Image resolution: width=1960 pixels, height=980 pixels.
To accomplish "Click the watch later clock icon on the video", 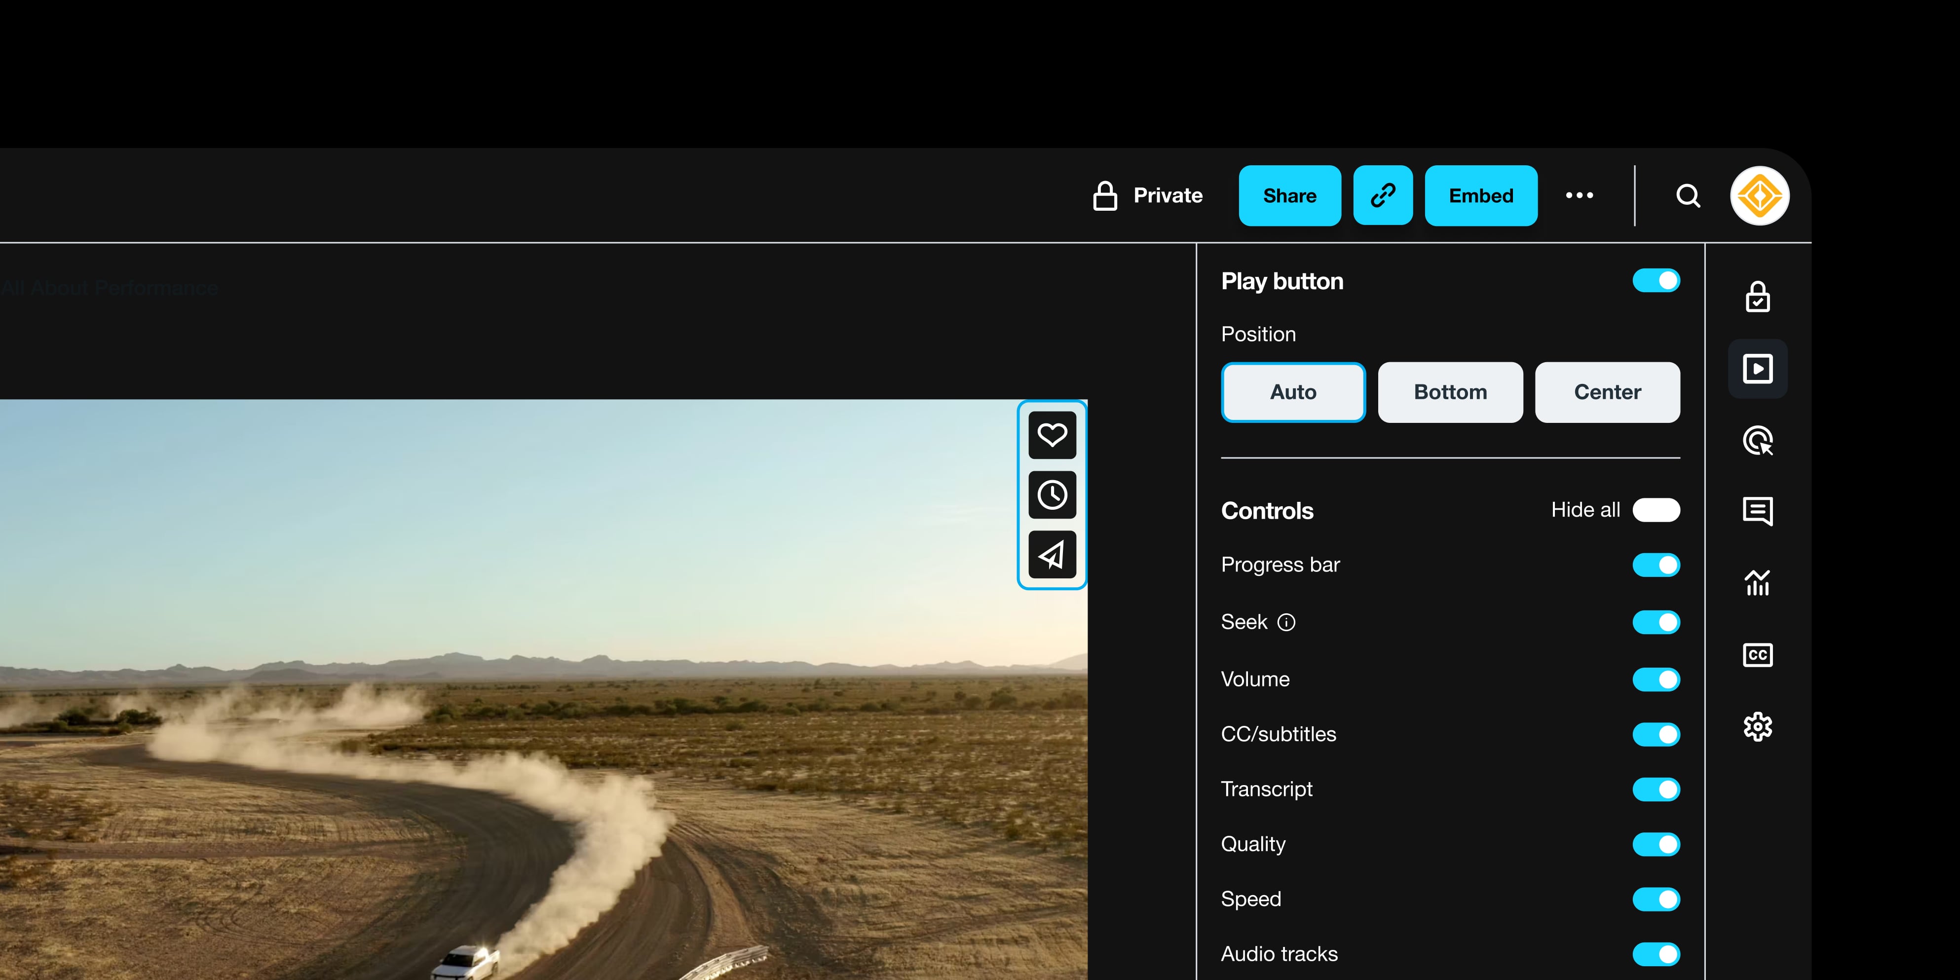I will click(1052, 494).
